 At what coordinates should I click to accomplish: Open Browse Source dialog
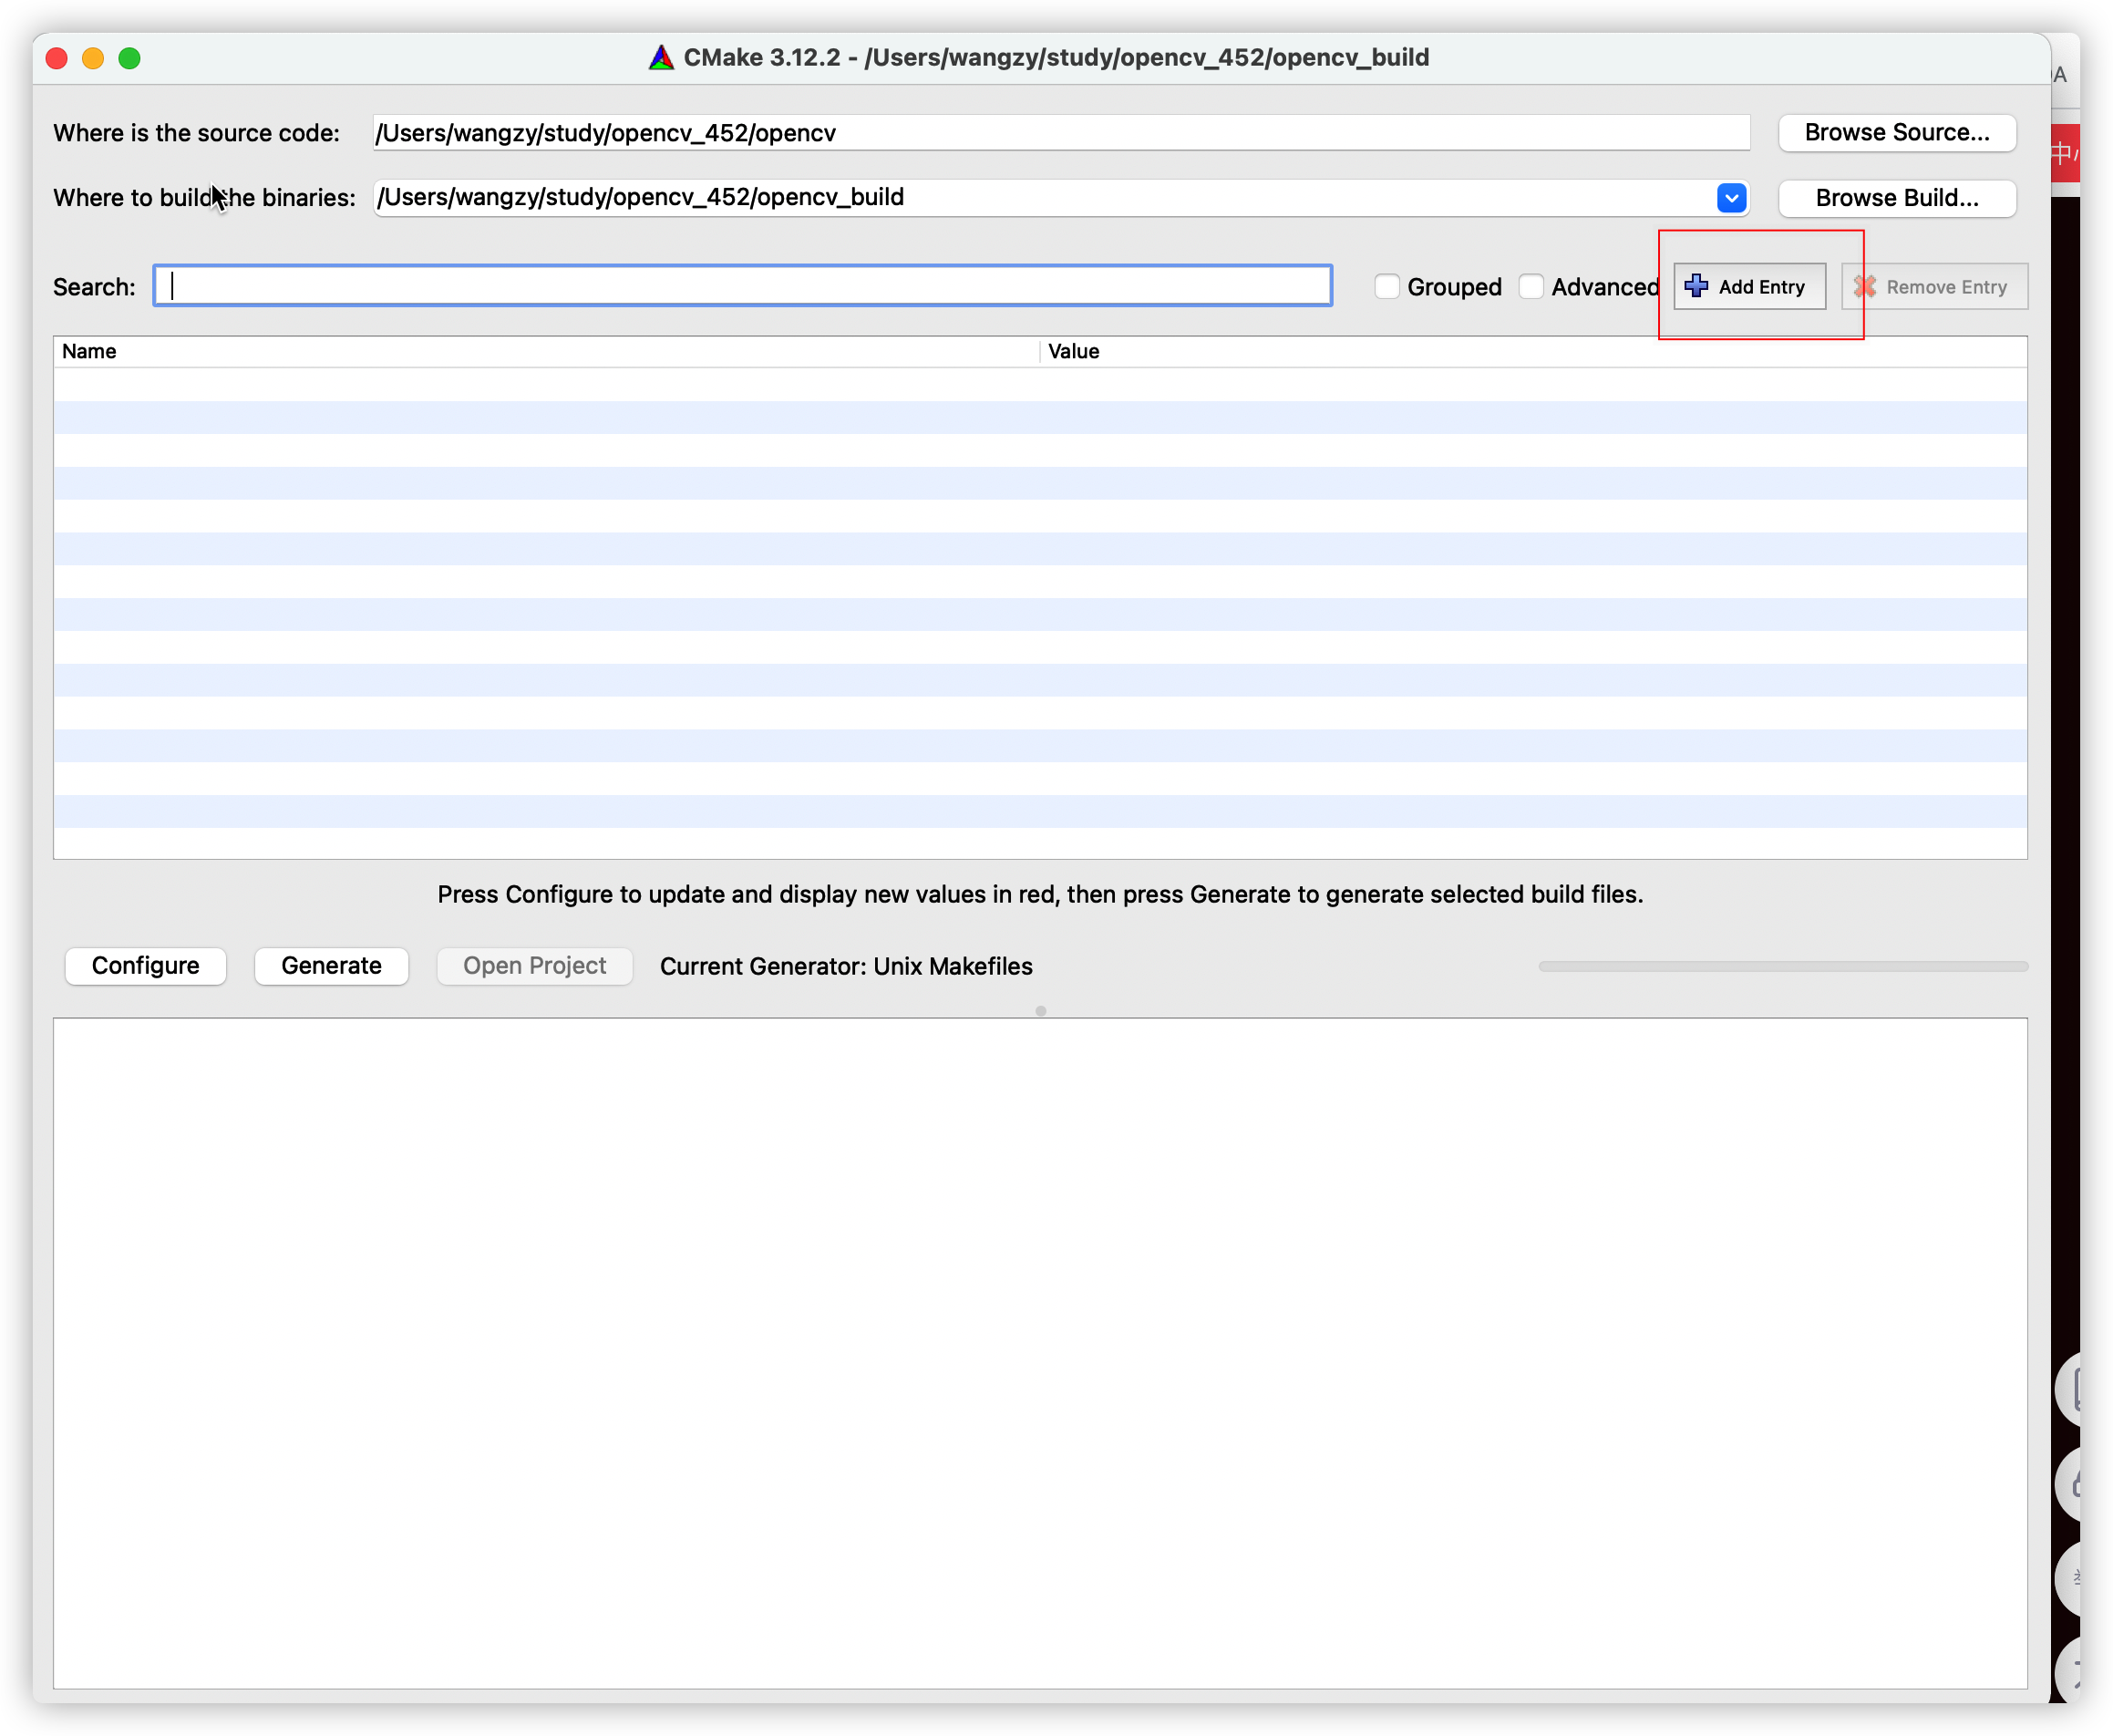1896,133
